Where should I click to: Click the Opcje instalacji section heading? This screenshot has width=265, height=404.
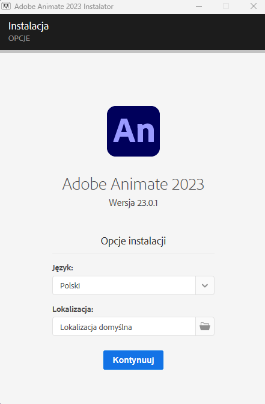(133, 241)
